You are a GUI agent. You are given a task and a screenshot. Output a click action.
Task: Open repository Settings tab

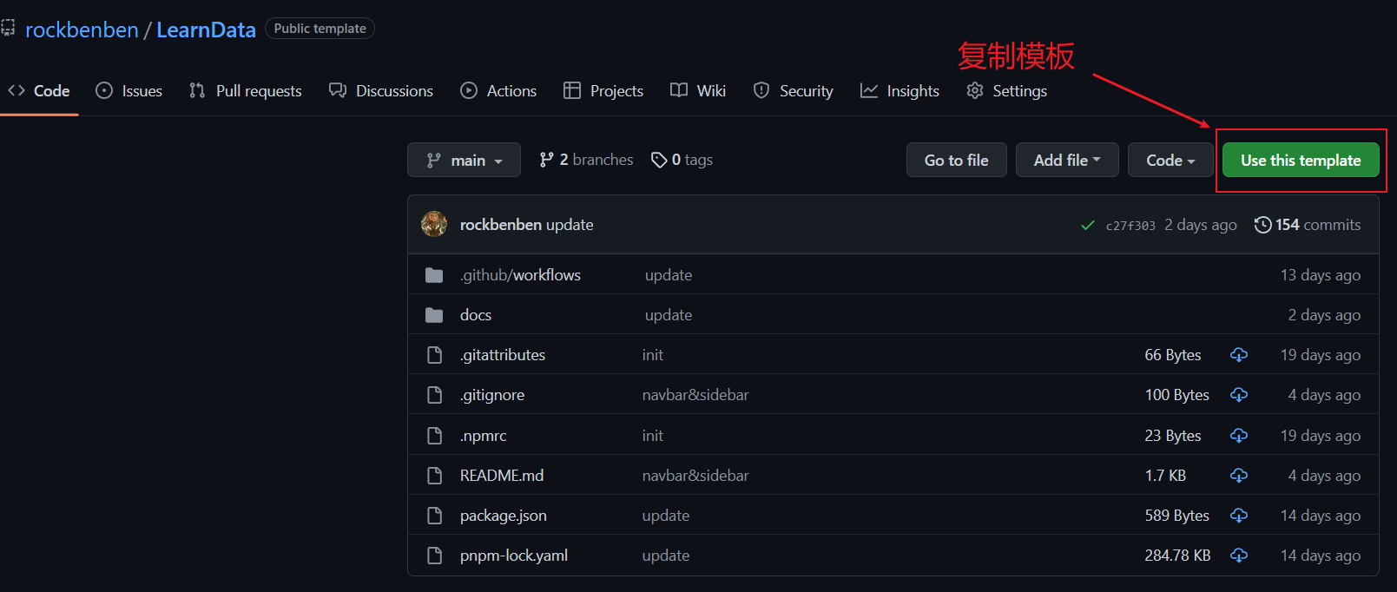tap(1006, 90)
